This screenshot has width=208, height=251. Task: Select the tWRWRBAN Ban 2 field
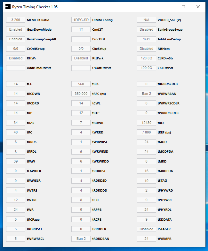point(147,94)
